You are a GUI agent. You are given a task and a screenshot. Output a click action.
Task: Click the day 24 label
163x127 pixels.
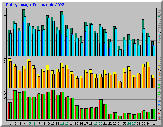119,124
